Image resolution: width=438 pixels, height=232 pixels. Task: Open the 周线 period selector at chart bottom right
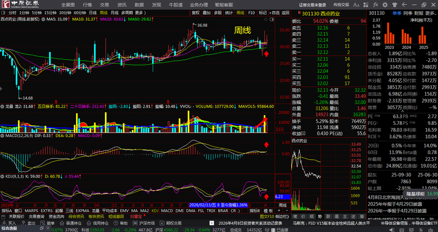click(283, 205)
